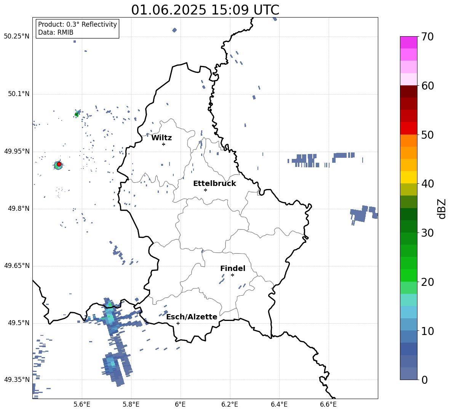The height and width of the screenshot is (412, 451).
Task: Click the 70 value on colorbar
Action: (x=427, y=37)
